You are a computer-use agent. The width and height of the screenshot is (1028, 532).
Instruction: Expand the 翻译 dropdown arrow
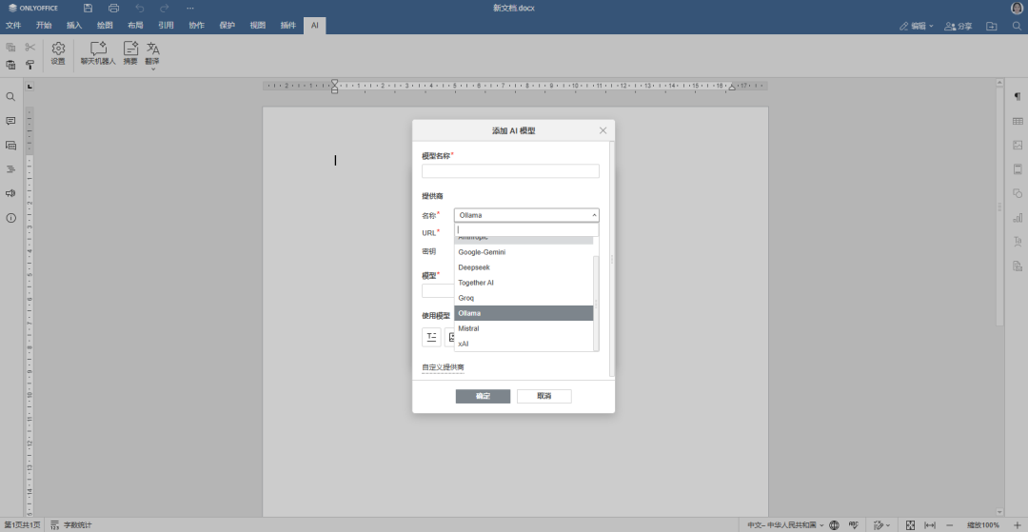[152, 69]
